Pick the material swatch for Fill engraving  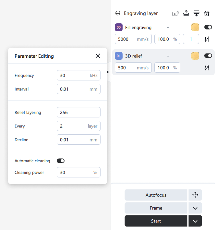coord(195,27)
